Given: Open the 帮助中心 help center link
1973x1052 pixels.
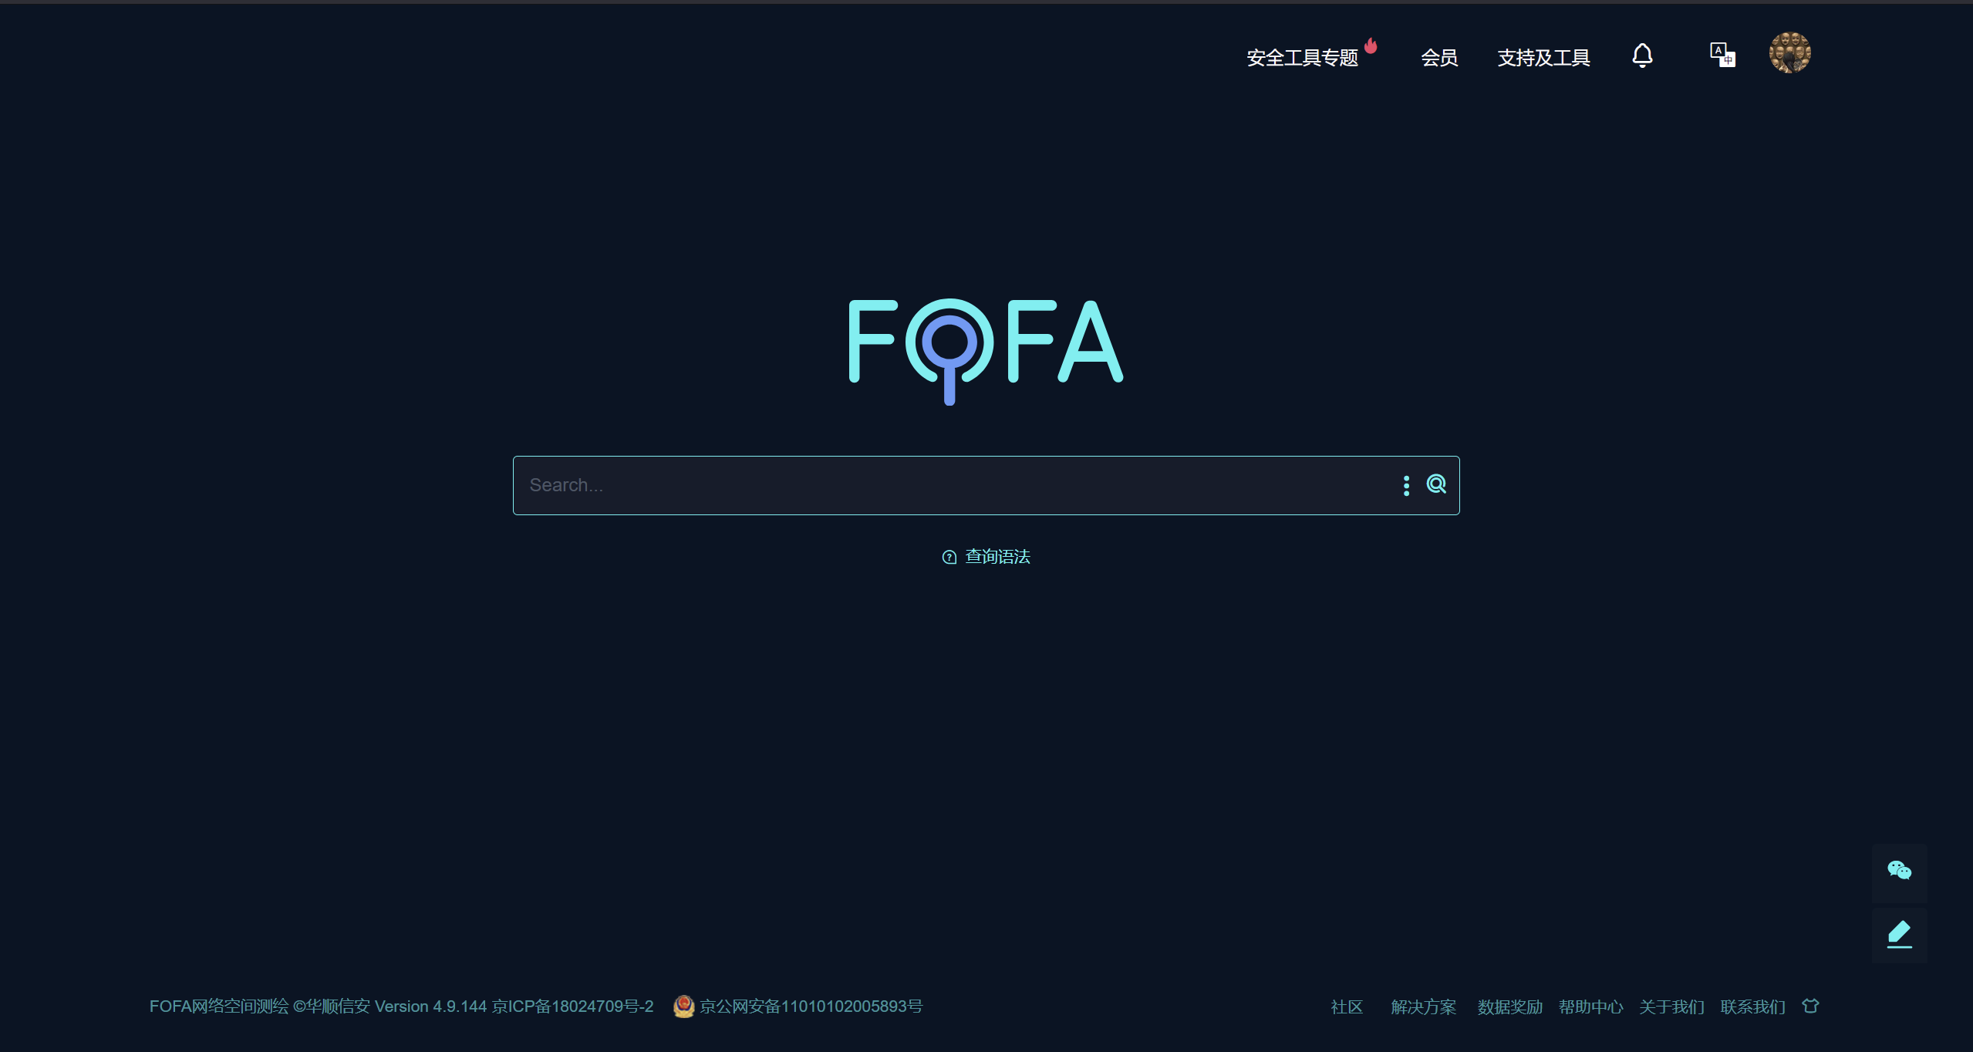Looking at the screenshot, I should (x=1591, y=1006).
